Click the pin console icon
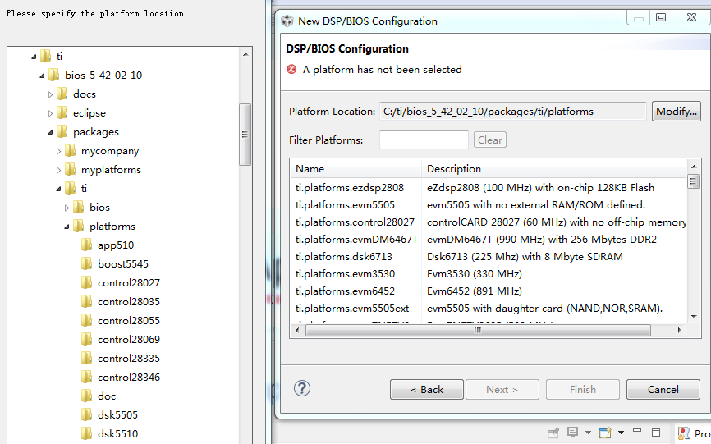 [x=554, y=433]
